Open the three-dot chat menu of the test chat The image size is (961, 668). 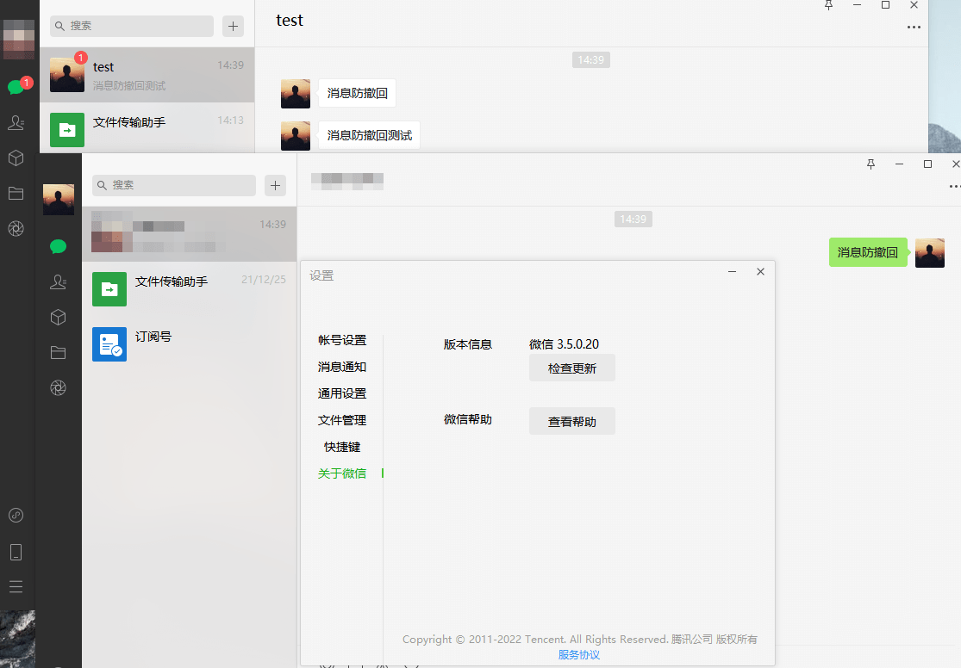click(914, 28)
